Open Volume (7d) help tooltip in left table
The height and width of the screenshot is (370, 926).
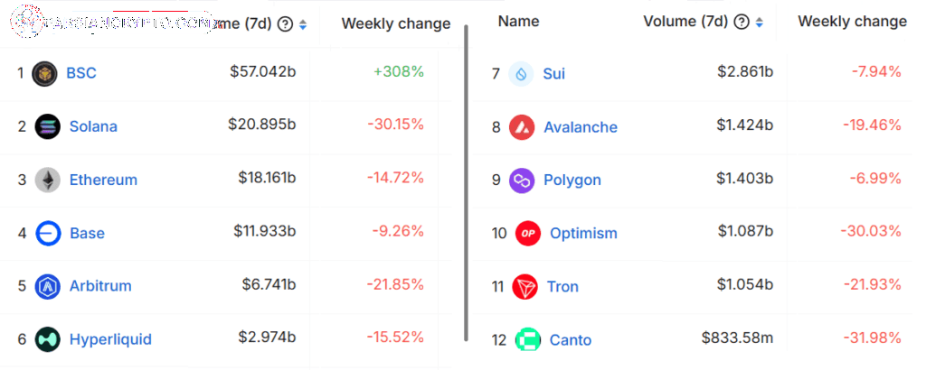[x=285, y=24]
